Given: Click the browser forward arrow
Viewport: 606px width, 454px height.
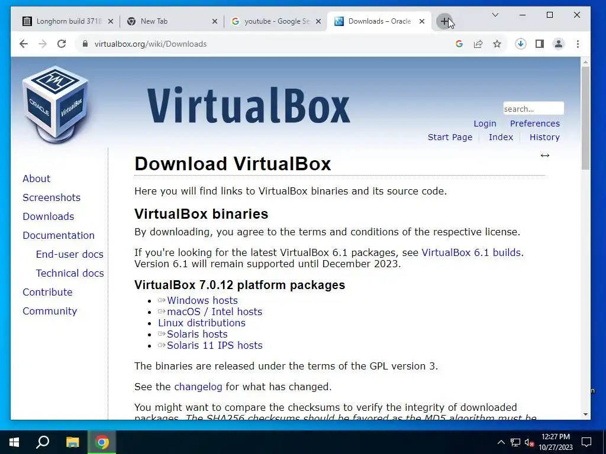Looking at the screenshot, I should (x=43, y=44).
